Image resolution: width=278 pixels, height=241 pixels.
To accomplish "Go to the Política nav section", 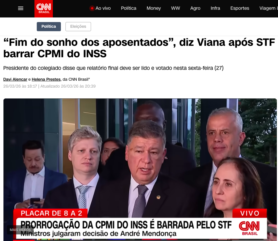I will tap(129, 8).
